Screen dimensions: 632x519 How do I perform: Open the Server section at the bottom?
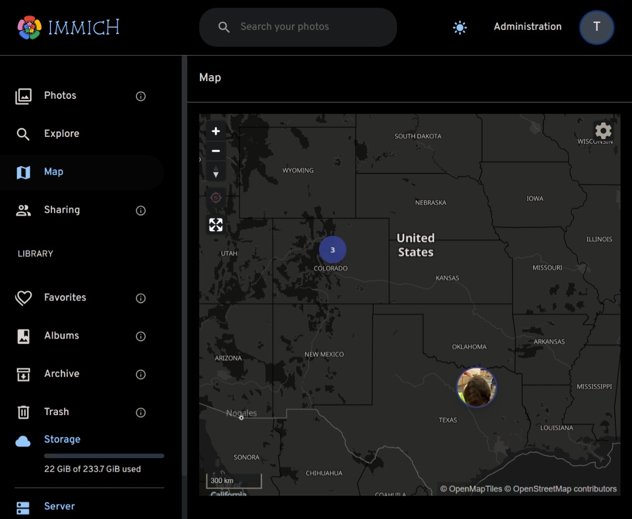pos(59,506)
